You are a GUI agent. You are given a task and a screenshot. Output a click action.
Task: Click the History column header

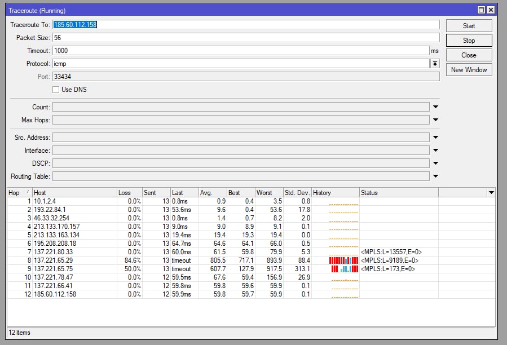click(336, 193)
